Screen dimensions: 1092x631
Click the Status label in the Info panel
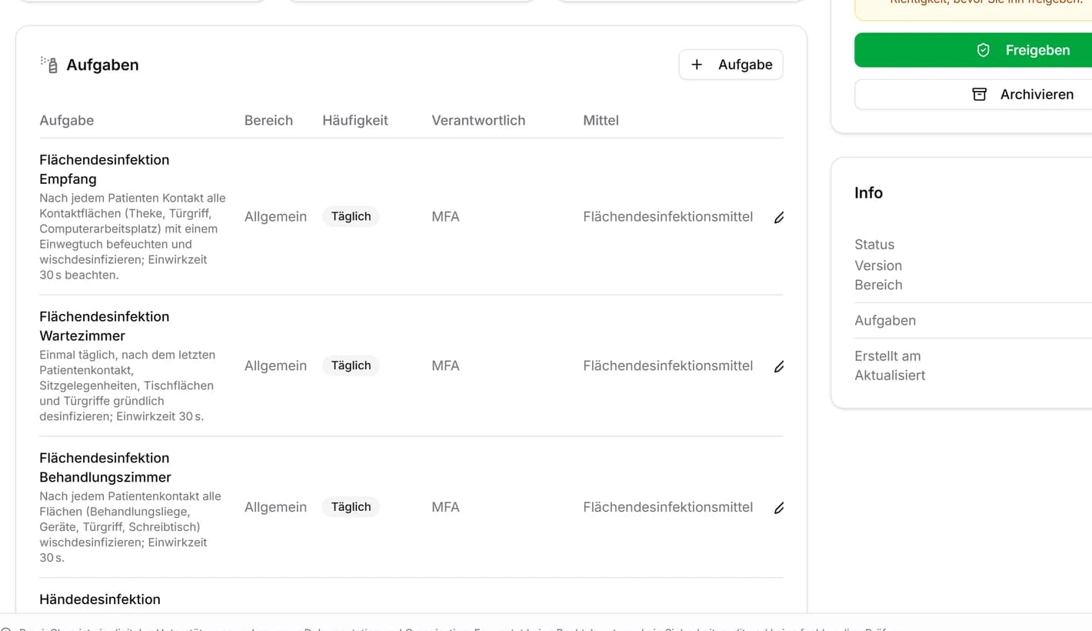(874, 245)
